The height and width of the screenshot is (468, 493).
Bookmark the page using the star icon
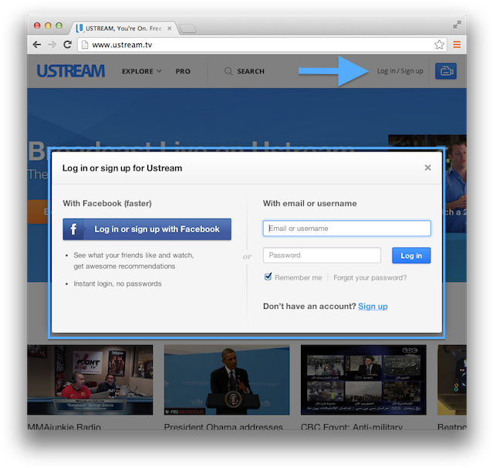(x=439, y=45)
